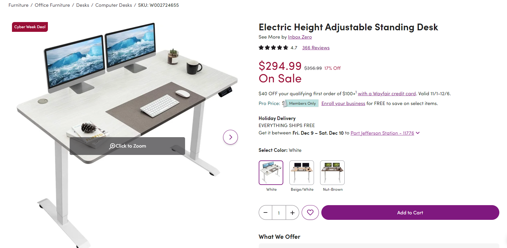Click the Cyber Week Deal badge
This screenshot has width=507, height=248.
pyautogui.click(x=30, y=27)
